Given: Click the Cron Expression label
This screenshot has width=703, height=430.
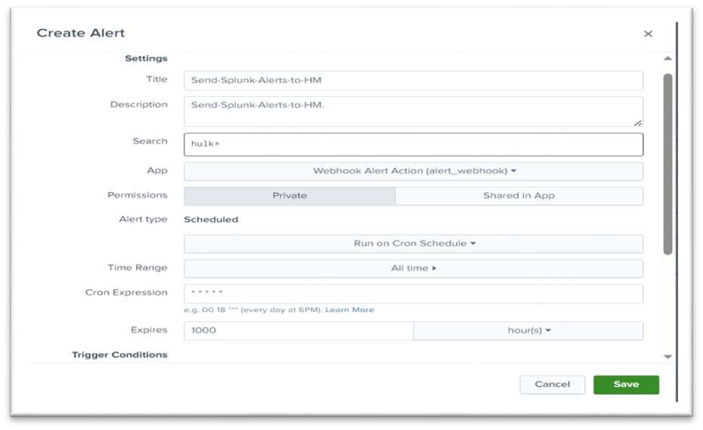Looking at the screenshot, I should point(126,292).
